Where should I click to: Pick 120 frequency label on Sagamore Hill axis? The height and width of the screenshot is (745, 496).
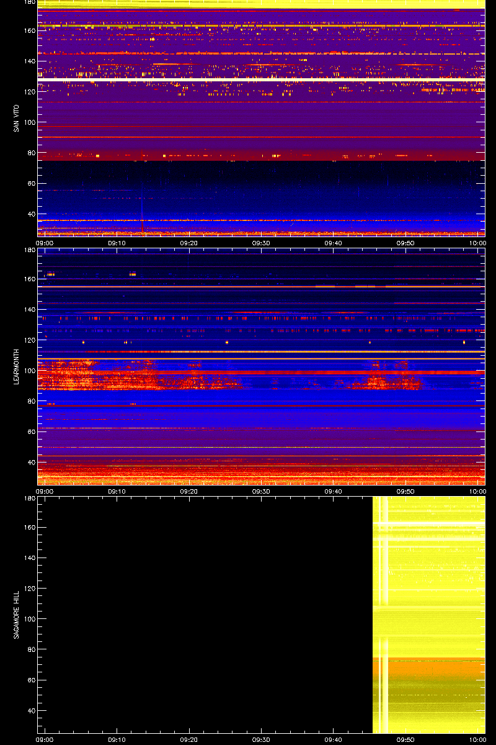(x=29, y=588)
